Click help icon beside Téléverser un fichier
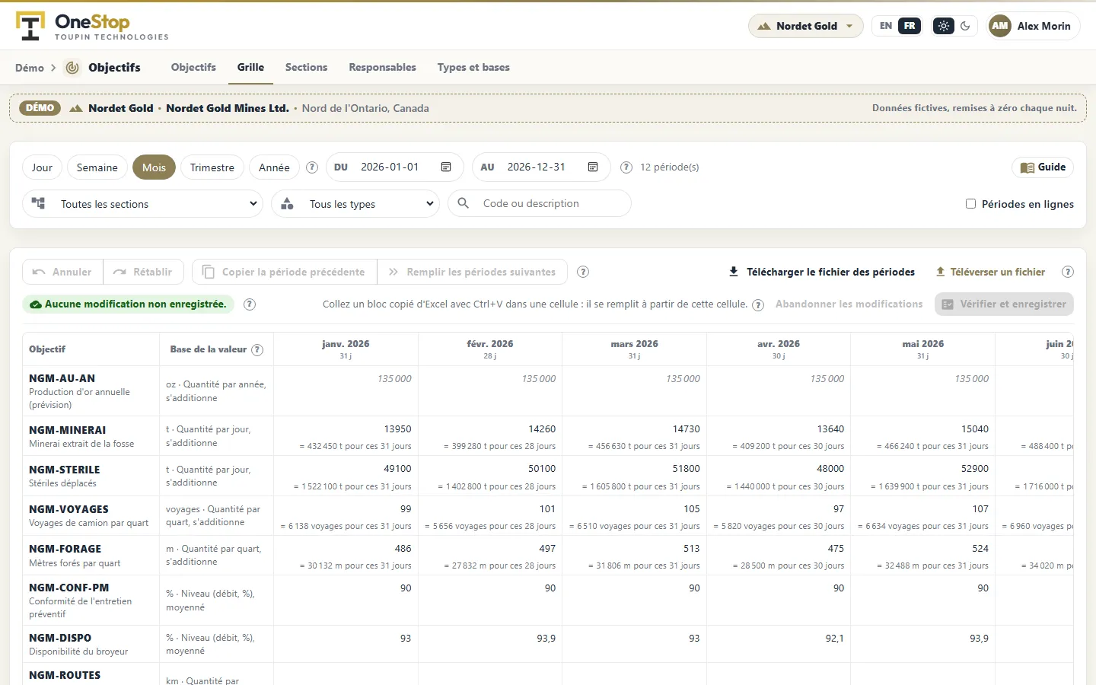Screen dimensions: 1096x685 (x=1068, y=272)
